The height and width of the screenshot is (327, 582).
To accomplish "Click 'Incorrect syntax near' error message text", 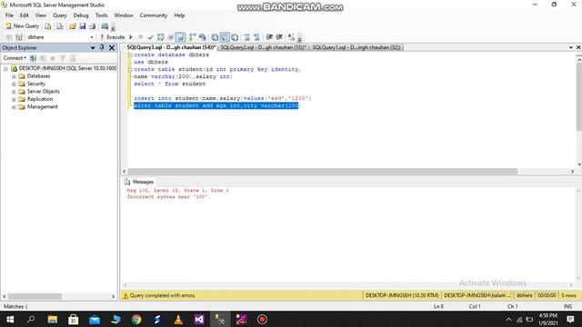I will coord(168,197).
